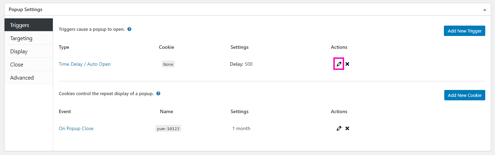This screenshot has height=155, width=495.
Task: Edit the Time Delay trigger with pencil icon
Action: [x=339, y=64]
